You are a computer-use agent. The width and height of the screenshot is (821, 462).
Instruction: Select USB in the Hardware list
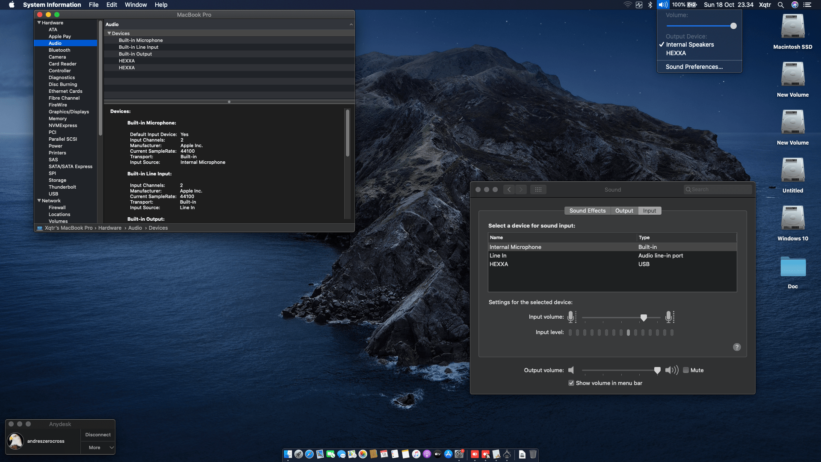coord(65,194)
